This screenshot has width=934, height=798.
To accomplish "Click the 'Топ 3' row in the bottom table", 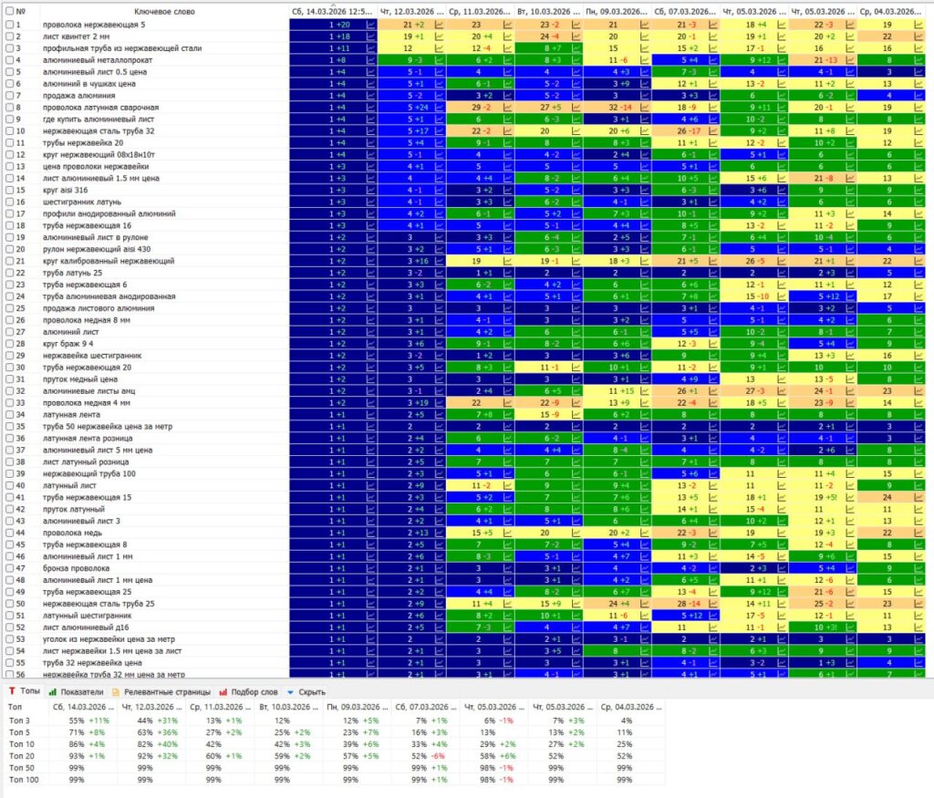I will click(336, 720).
